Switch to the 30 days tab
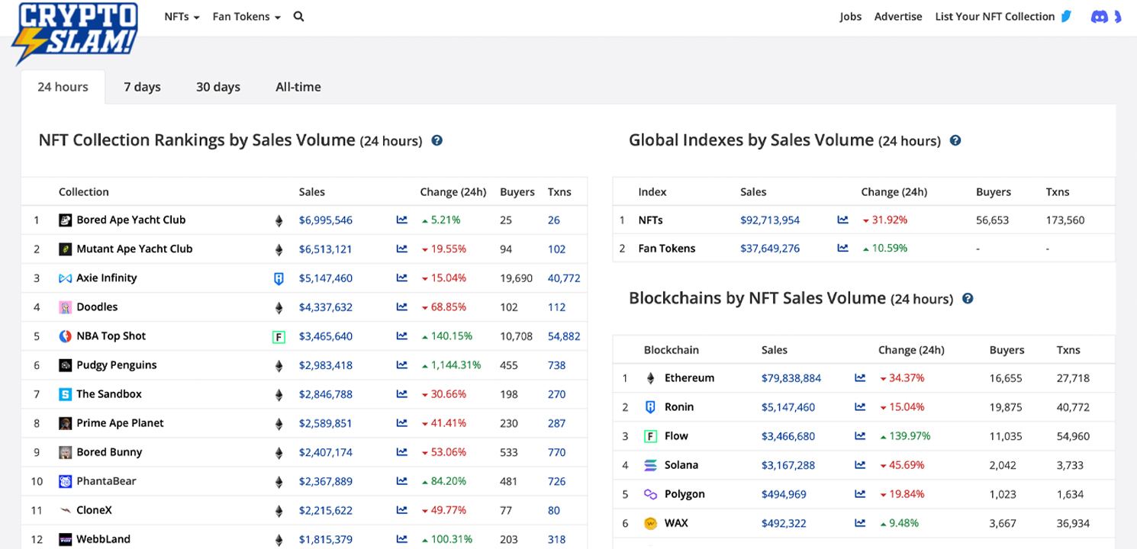The height and width of the screenshot is (549, 1137). pos(218,87)
